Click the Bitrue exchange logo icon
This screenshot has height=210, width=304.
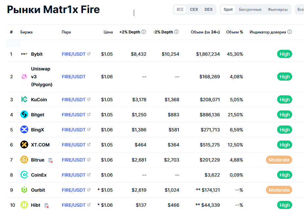pos(24,160)
